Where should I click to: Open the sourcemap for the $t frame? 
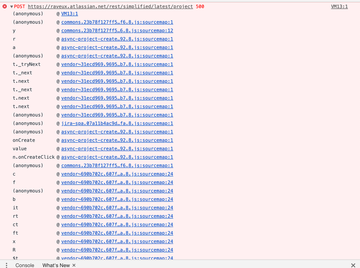click(x=117, y=258)
